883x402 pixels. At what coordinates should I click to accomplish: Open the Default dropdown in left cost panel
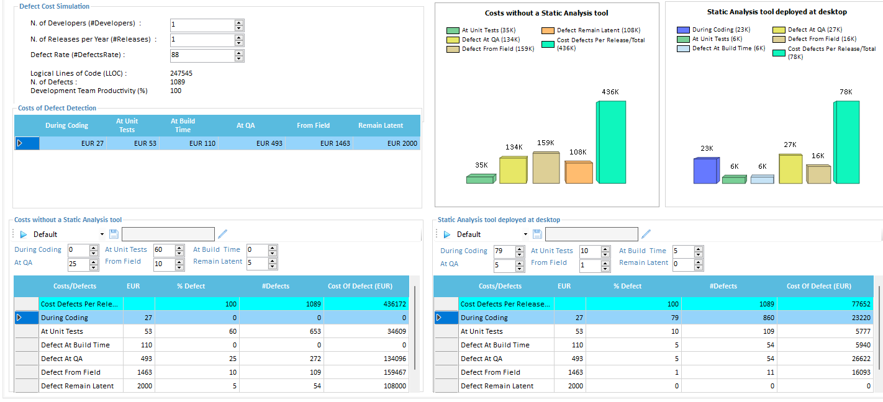coord(102,234)
